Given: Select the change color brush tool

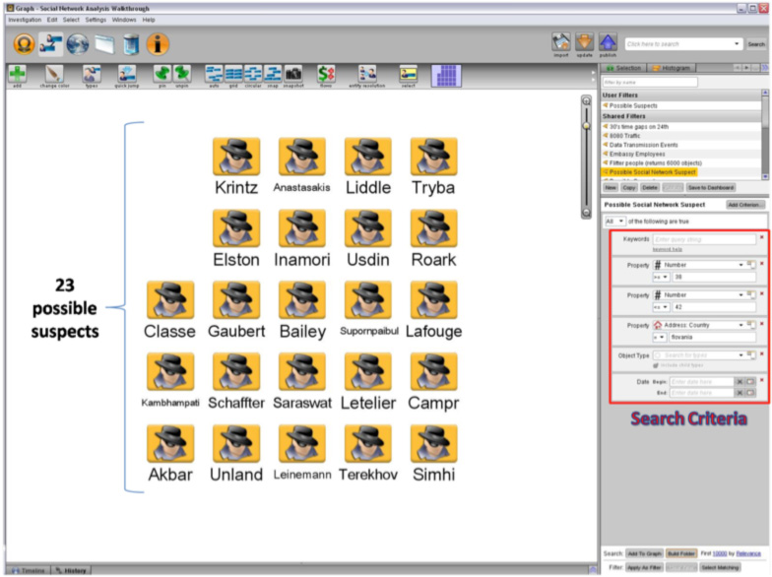Looking at the screenshot, I should click(x=53, y=74).
